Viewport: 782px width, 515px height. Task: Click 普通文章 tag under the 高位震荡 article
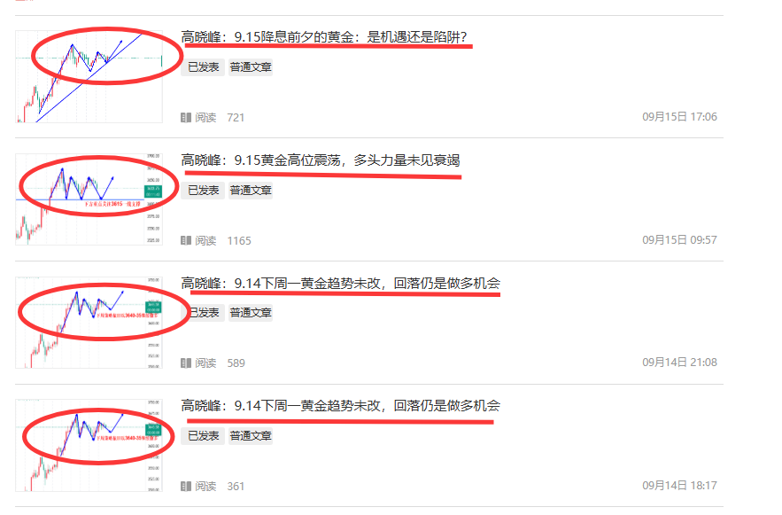[x=251, y=190]
